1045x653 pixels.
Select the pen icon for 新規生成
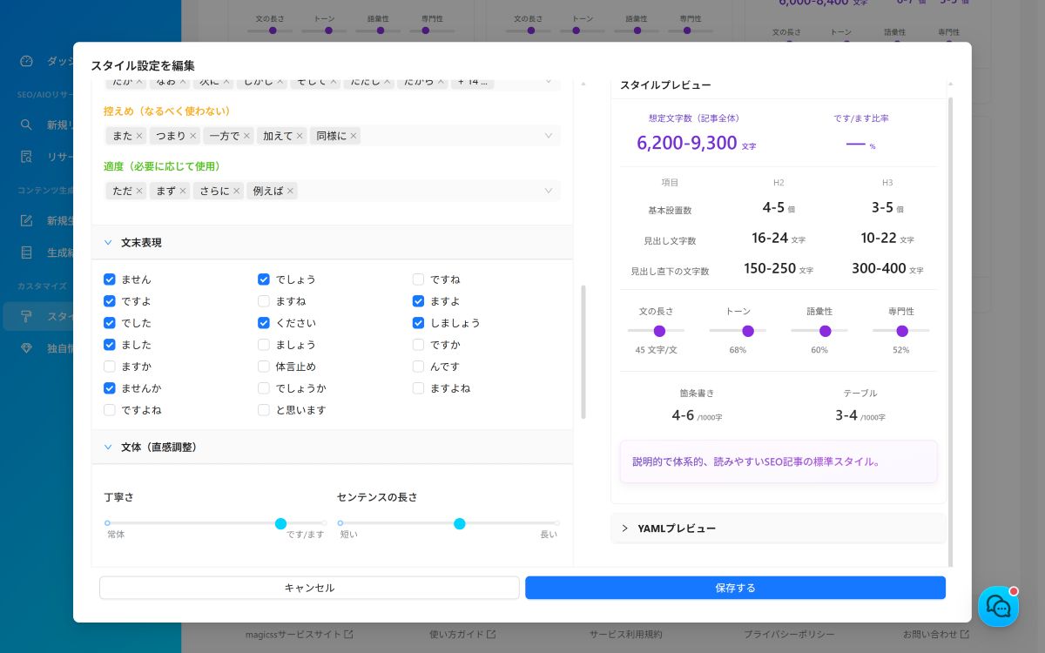point(25,220)
